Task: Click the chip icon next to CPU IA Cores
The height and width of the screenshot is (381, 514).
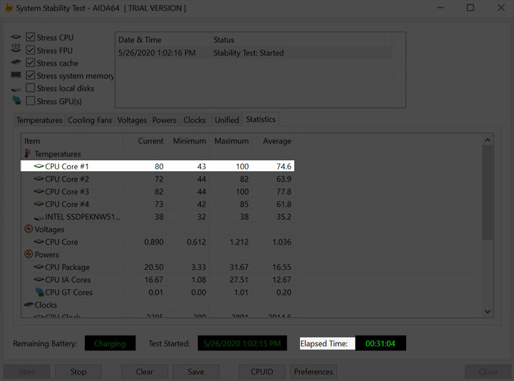Action: (x=39, y=279)
